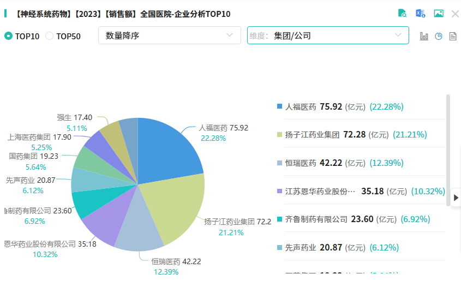The width and height of the screenshot is (461, 298).
Task: Click pie label 恒瑞医药 42.22
Action: (176, 261)
